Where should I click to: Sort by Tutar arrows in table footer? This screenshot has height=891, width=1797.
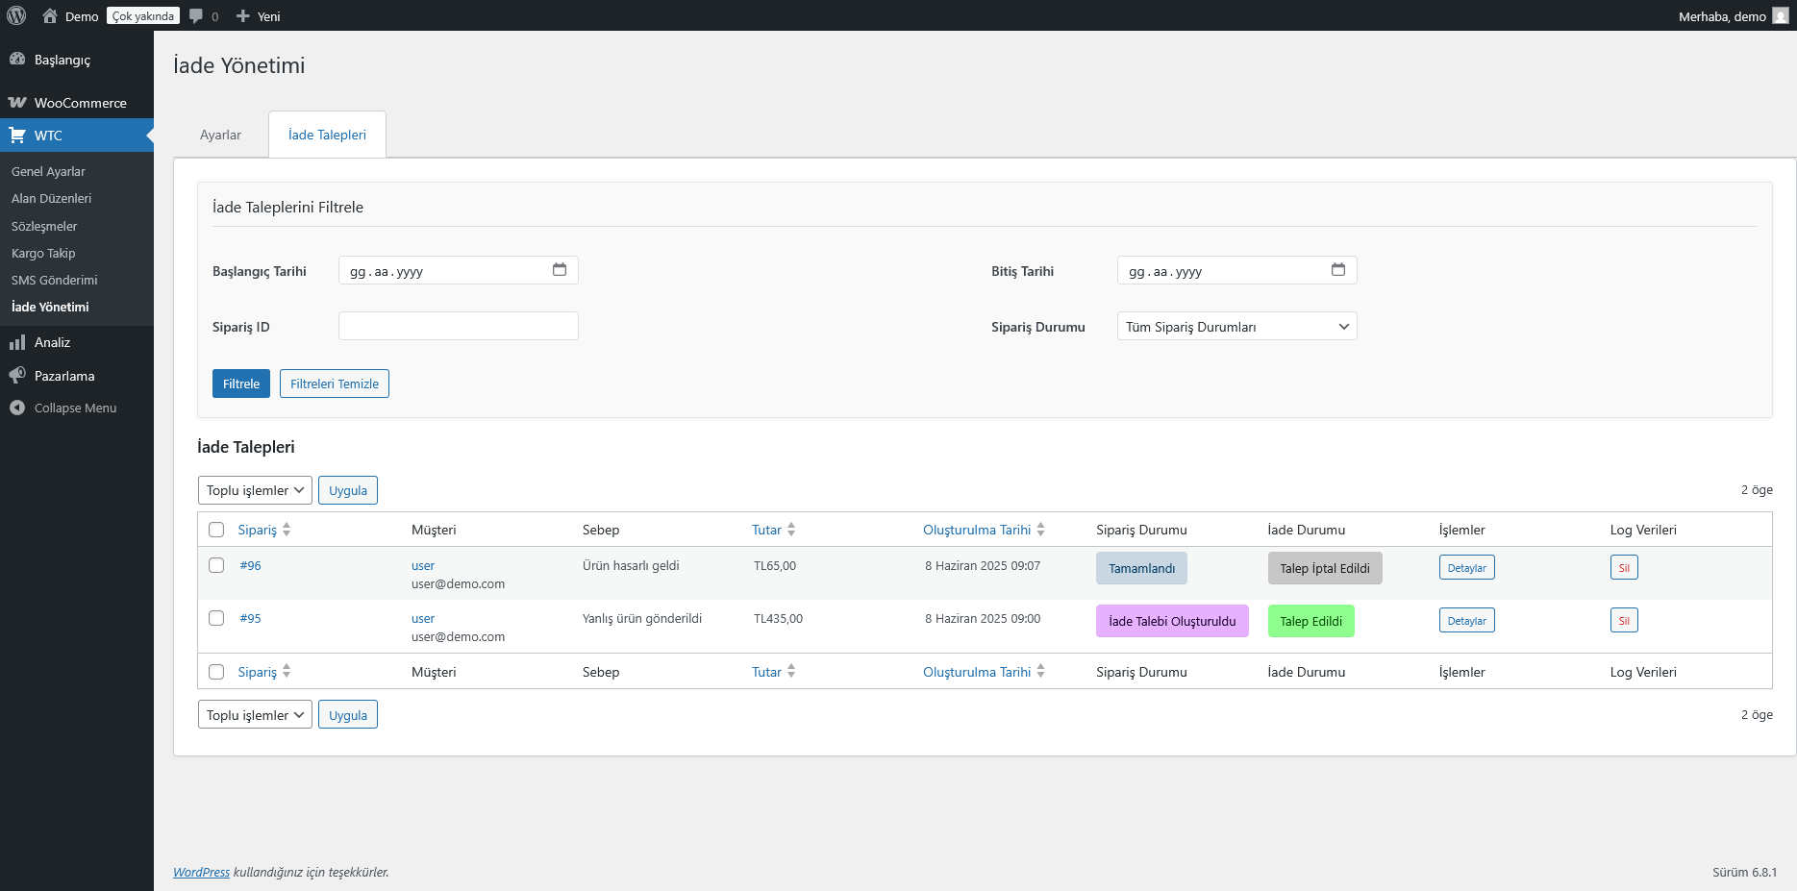point(791,672)
